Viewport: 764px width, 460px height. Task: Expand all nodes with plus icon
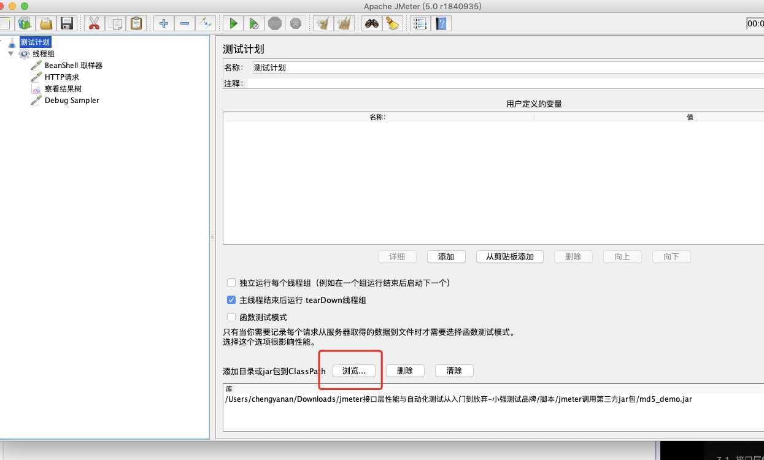click(163, 23)
